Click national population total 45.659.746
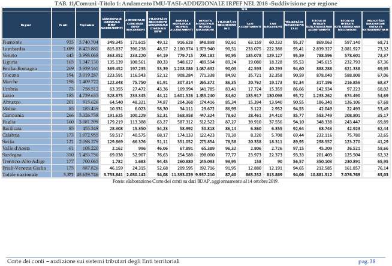 click(x=88, y=174)
